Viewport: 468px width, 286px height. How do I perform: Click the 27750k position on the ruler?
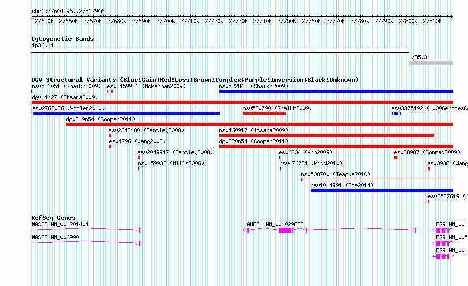pyautogui.click(x=287, y=21)
